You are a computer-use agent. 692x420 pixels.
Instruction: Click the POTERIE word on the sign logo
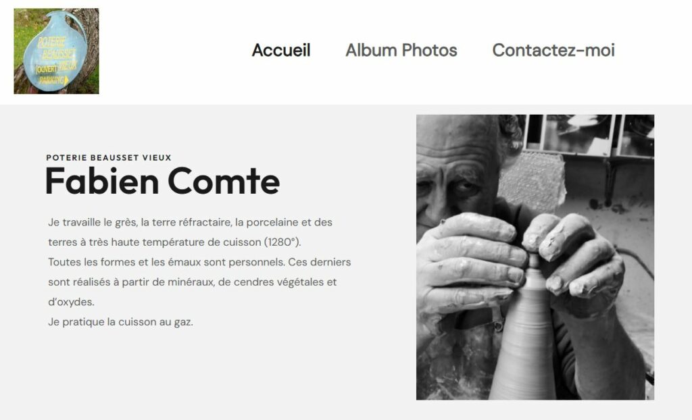(52, 43)
